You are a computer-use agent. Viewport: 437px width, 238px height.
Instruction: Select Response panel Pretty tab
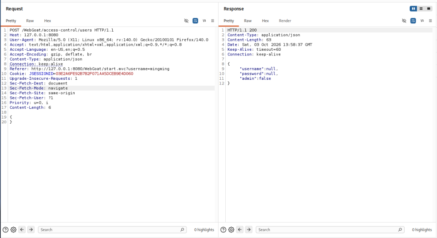click(229, 21)
